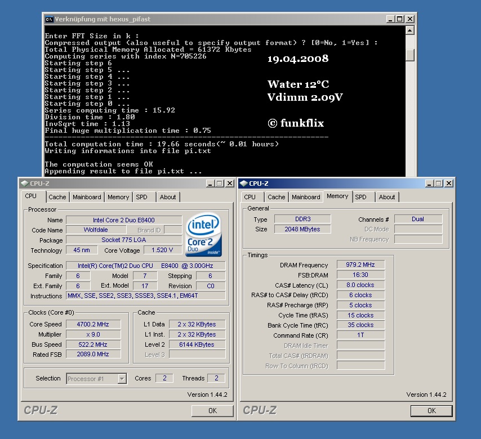
Task: Minimize the right CPU-Z Memory window
Action: pos(429,183)
